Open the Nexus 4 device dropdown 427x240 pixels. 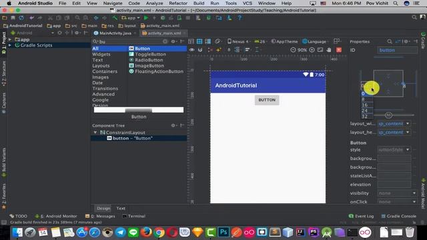pos(239,41)
